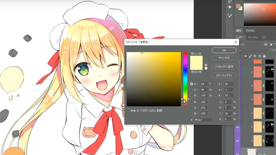Click the background yellow swatch in Color panel
Viewport: 276px width, 155px height.
coord(241,9)
